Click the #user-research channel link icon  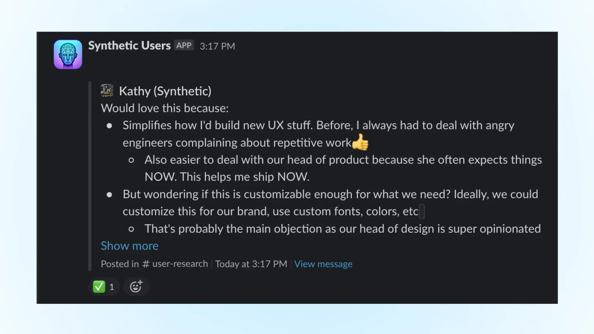click(x=146, y=264)
